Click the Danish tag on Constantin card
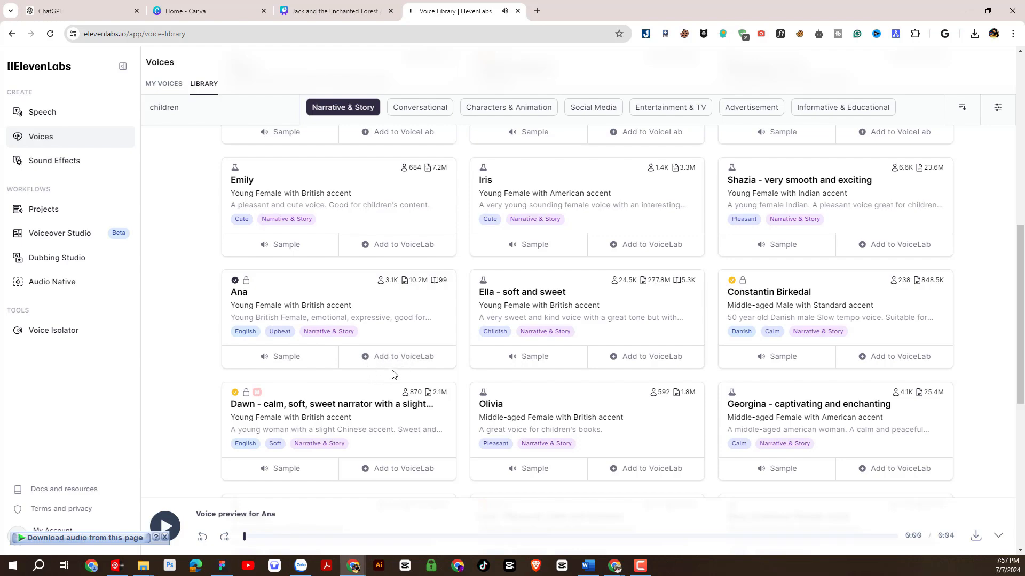Screen dimensions: 1025x576 tap(742, 331)
